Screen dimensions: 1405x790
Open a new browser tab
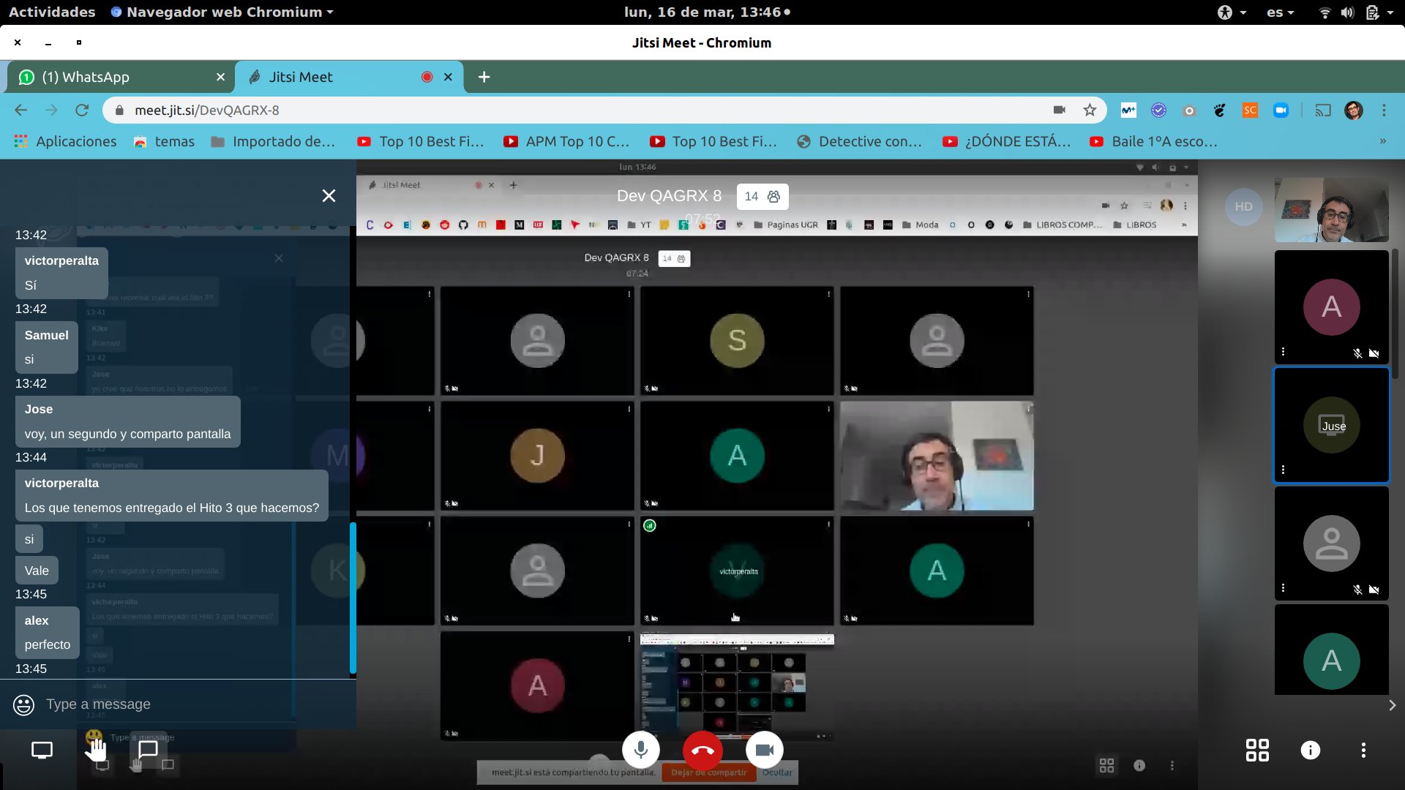(484, 77)
